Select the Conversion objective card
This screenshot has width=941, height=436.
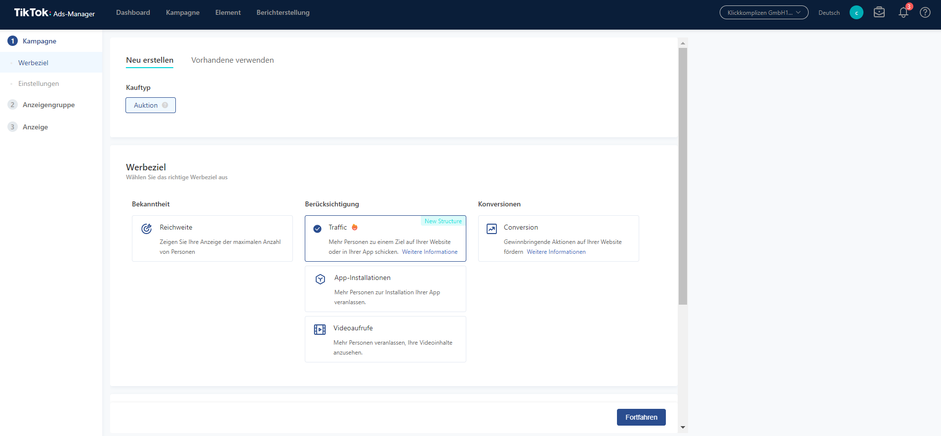tap(559, 238)
